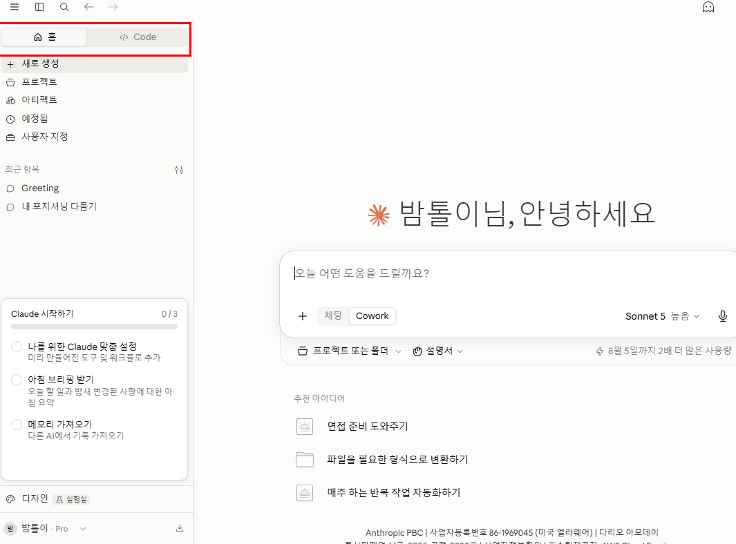736x544 pixels.
Task: Open the 내 포지셔닝 다듬기 conversation
Action: (x=94, y=206)
